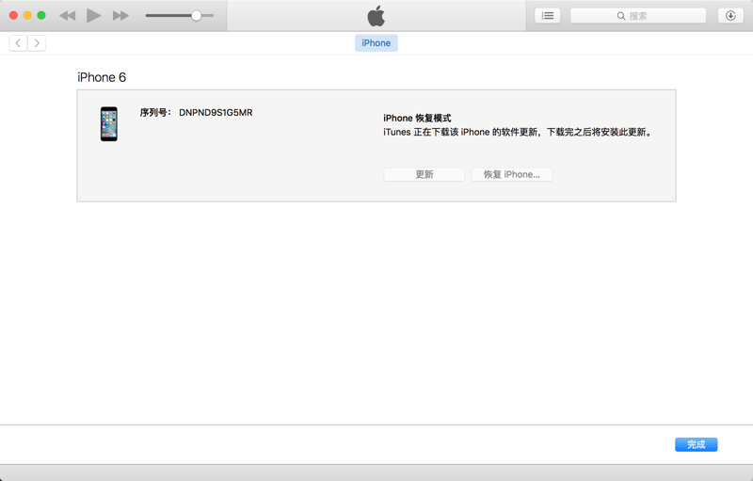The image size is (753, 481).
Task: Click the 搜索 search field
Action: pos(638,16)
